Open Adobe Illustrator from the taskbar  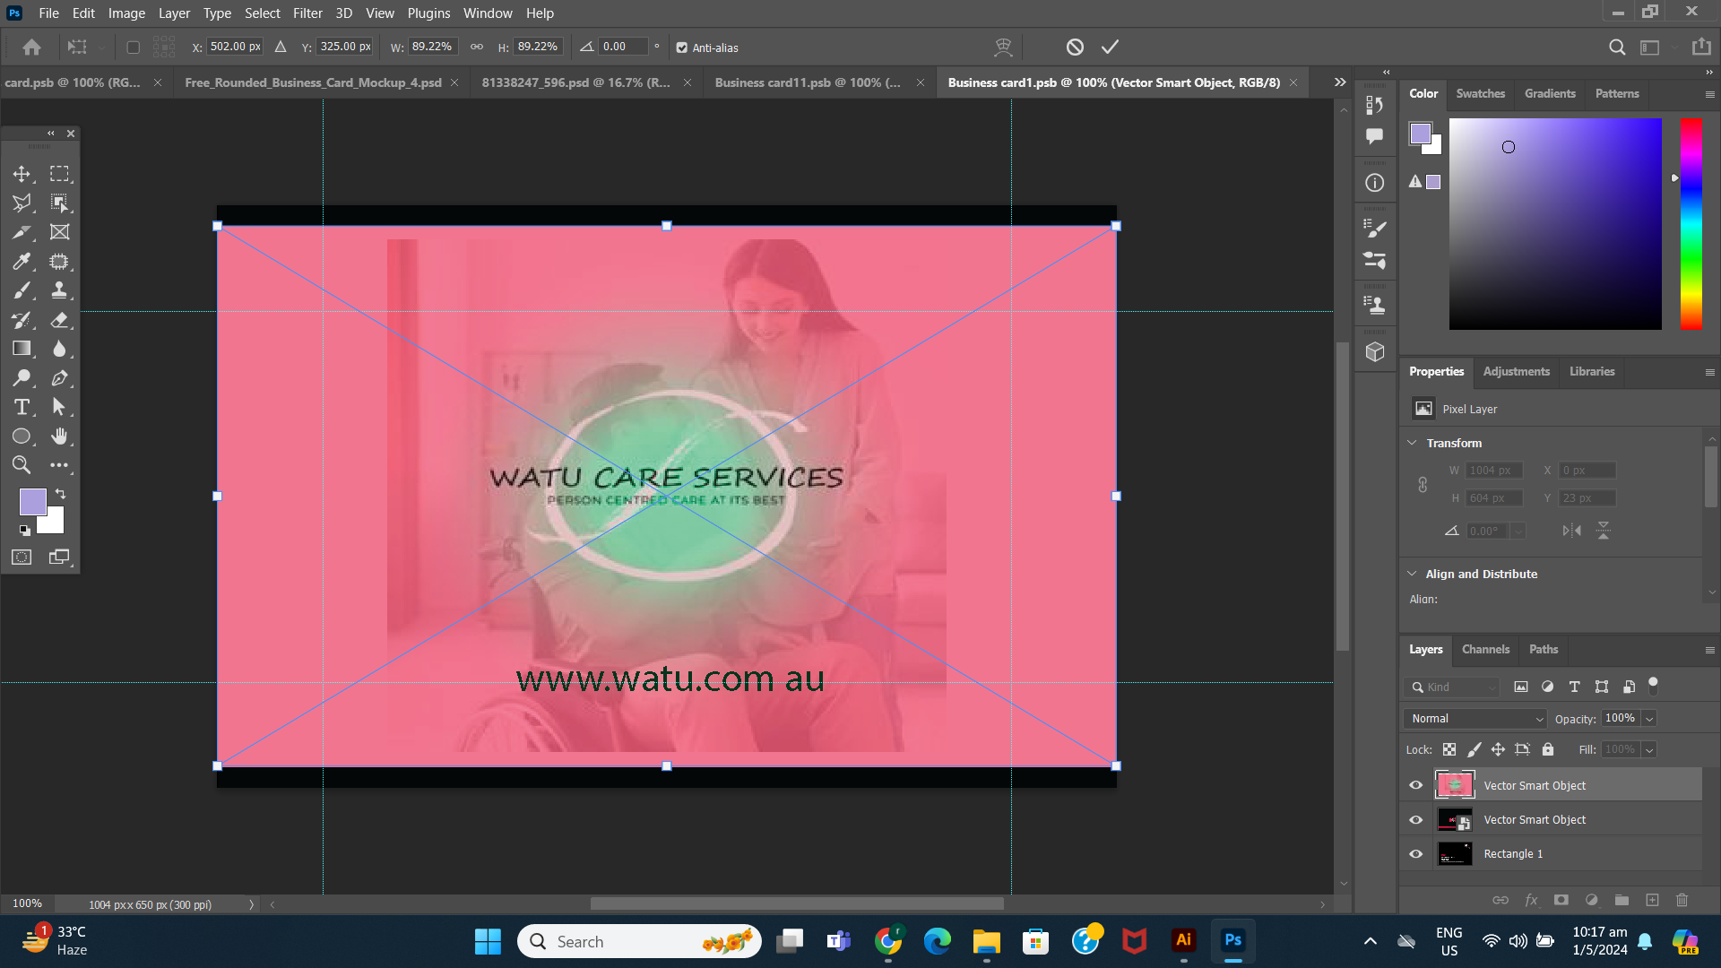coord(1183,941)
